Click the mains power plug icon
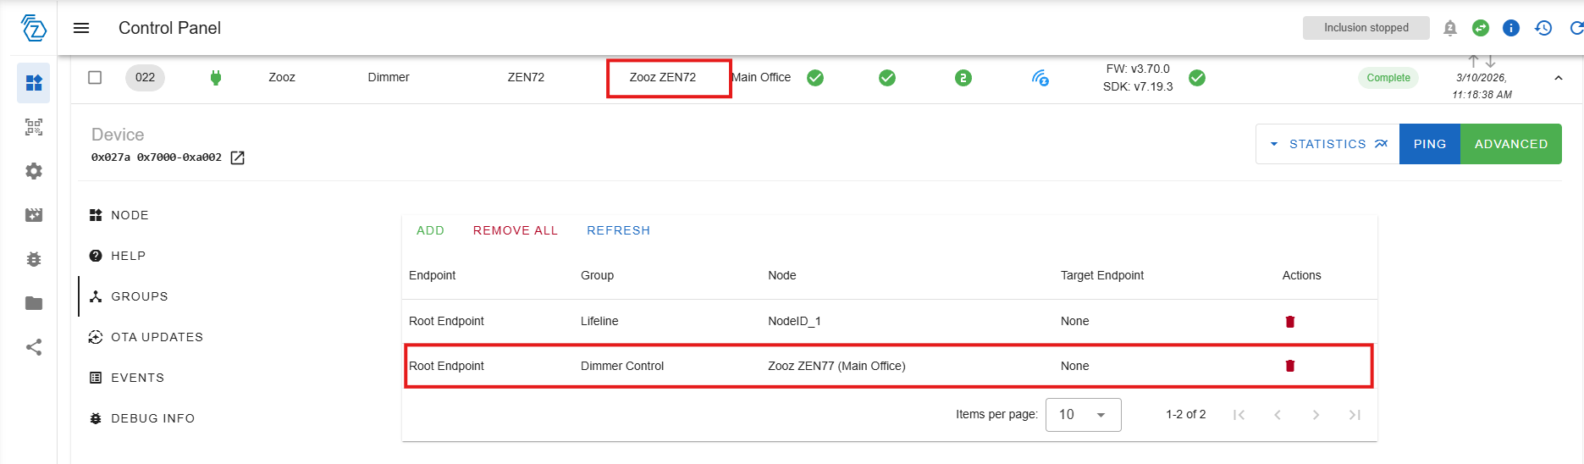The image size is (1584, 464). tap(216, 78)
